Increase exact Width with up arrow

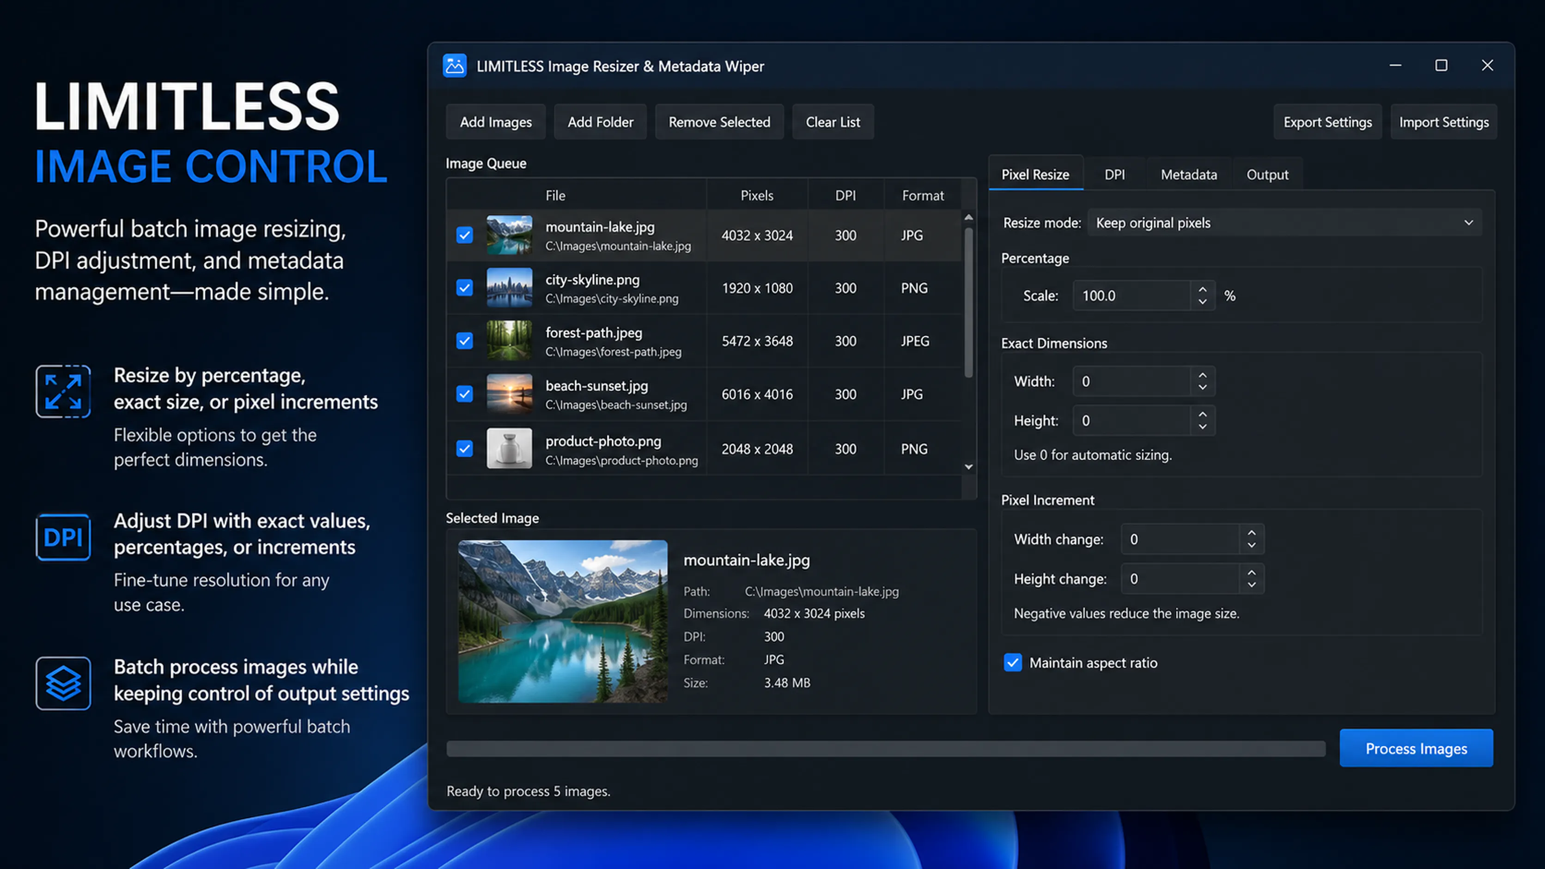(1203, 375)
